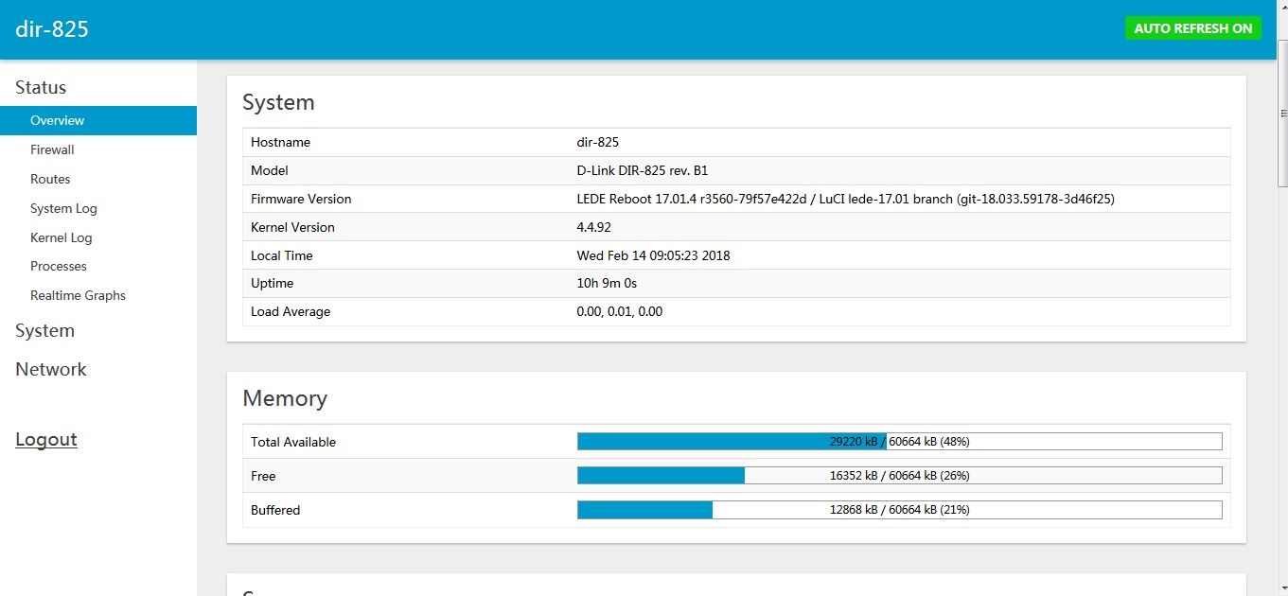
Task: Click the Total Available memory bar
Action: click(x=899, y=441)
